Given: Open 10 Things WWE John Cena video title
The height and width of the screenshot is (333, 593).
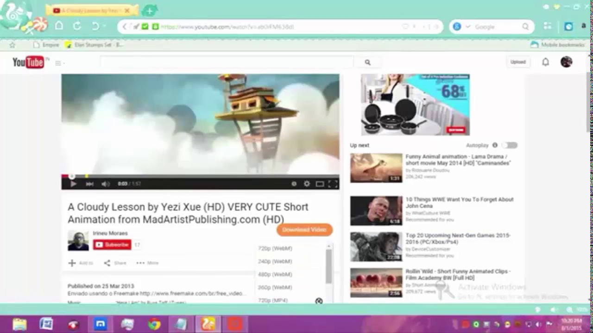Looking at the screenshot, I should point(460,203).
